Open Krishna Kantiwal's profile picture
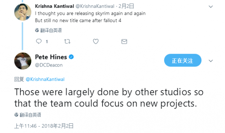The height and width of the screenshot is (133, 225). [22, 12]
